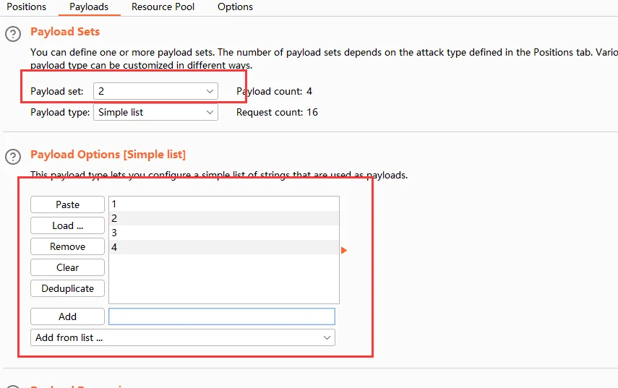The image size is (618, 388).
Task: Expand the Payload set dropdown
Action: click(155, 91)
